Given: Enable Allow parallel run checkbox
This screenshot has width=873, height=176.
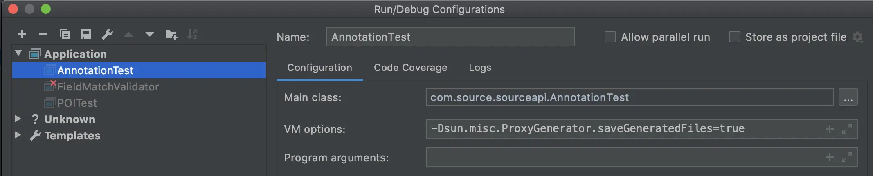Looking at the screenshot, I should point(610,37).
